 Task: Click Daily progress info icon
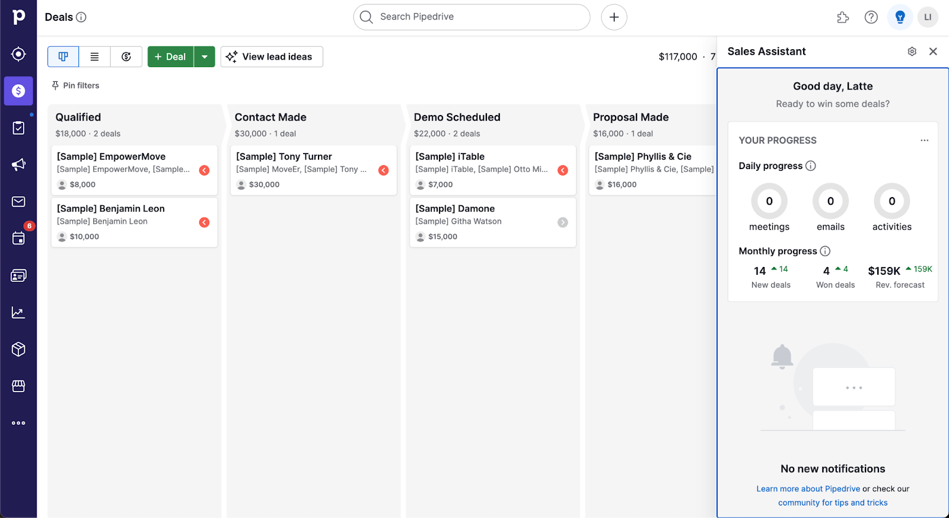811,166
